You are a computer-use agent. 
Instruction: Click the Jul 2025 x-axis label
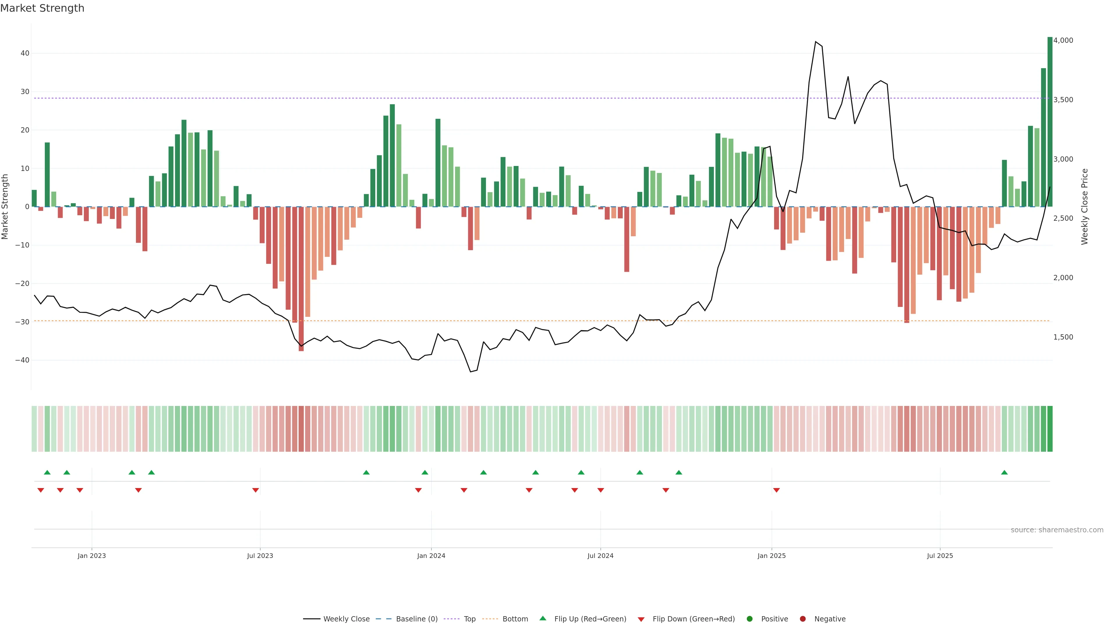[940, 556]
